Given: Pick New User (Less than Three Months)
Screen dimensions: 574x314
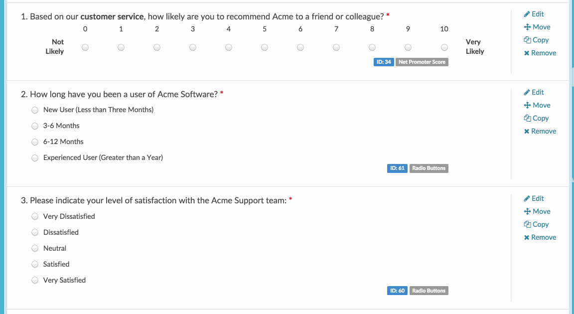Looking at the screenshot, I should 35,110.
